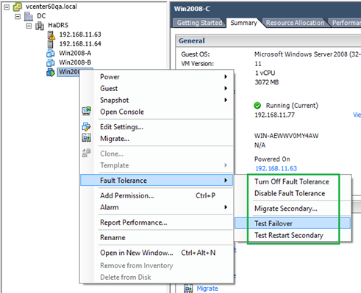Select the DC tree item label
Image resolution: width=361 pixels, height=293 pixels.
(41, 16)
